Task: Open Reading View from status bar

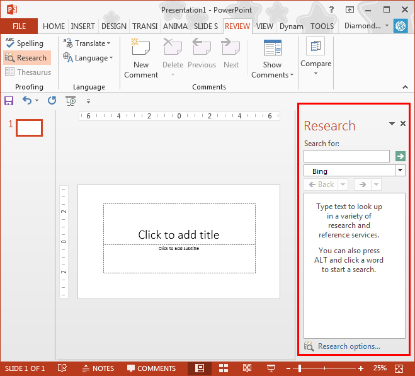Action: (247, 368)
